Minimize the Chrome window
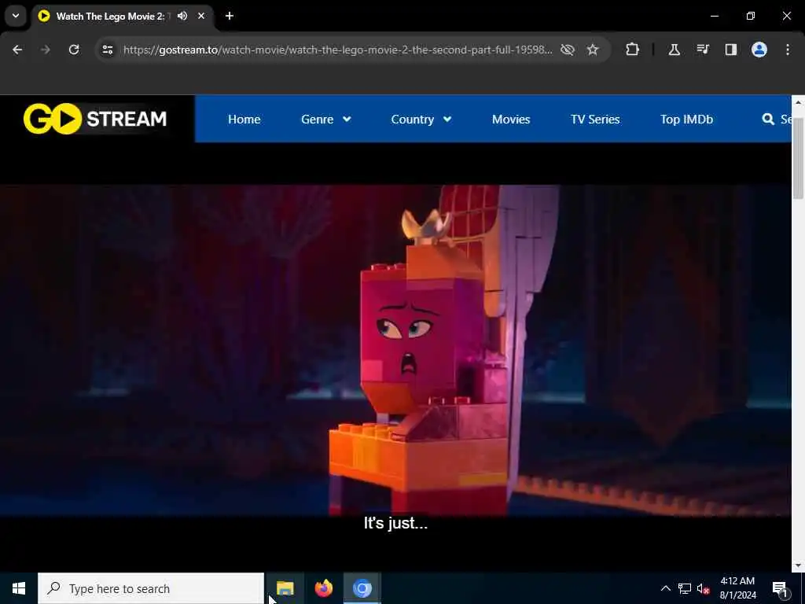This screenshot has width=805, height=604. [x=715, y=16]
